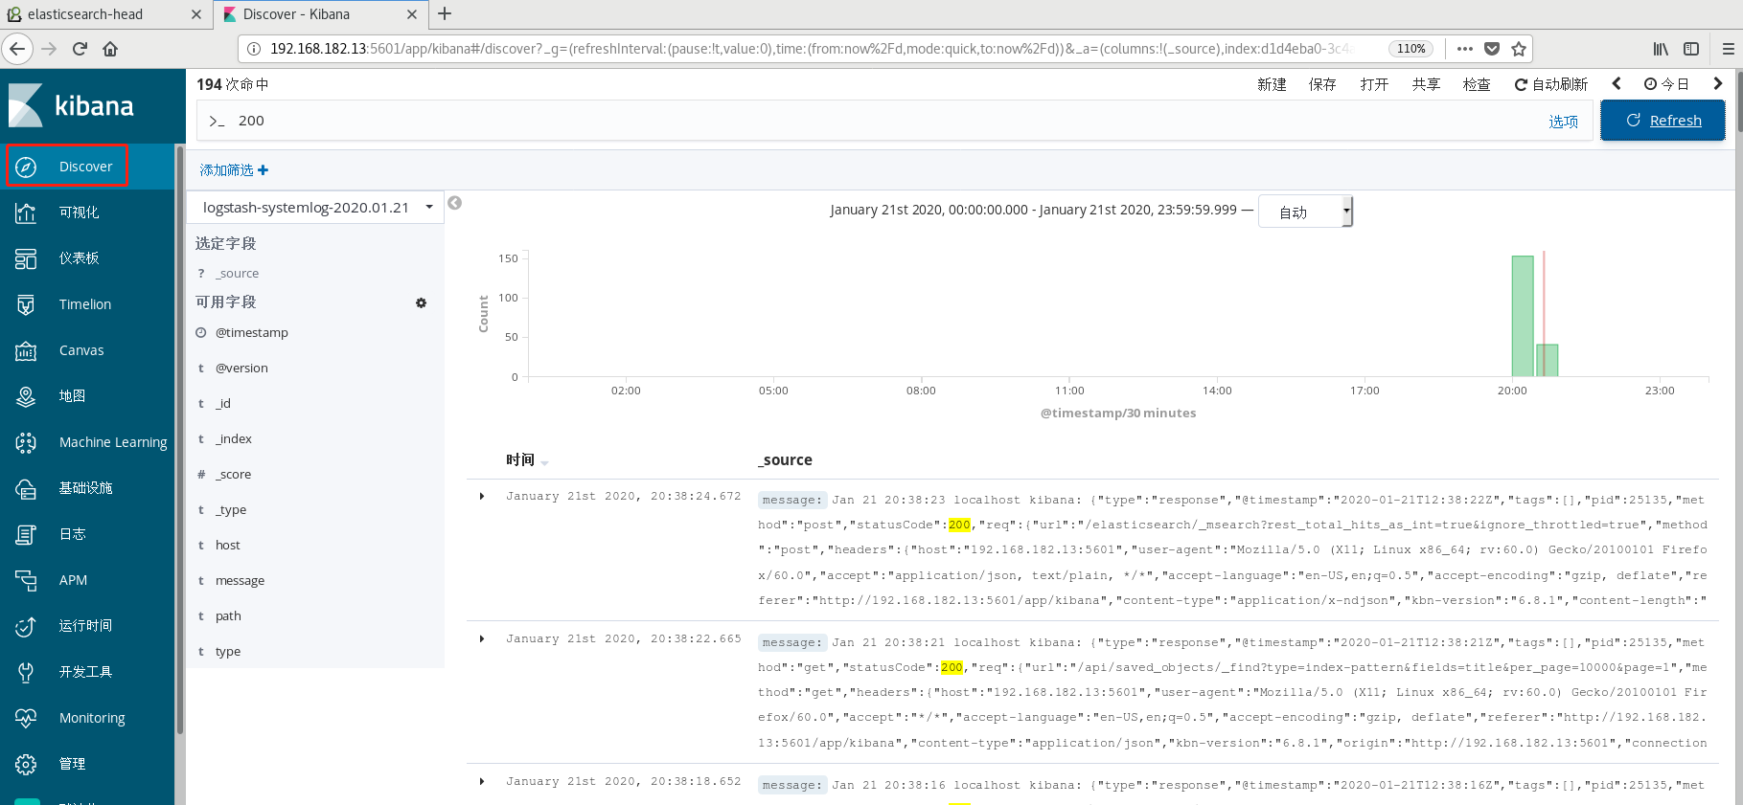The image size is (1743, 805).
Task: Click 新建 in the top menu
Action: (x=1272, y=84)
